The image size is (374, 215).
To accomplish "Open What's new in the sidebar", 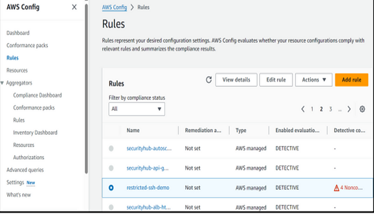I will pos(19,195).
